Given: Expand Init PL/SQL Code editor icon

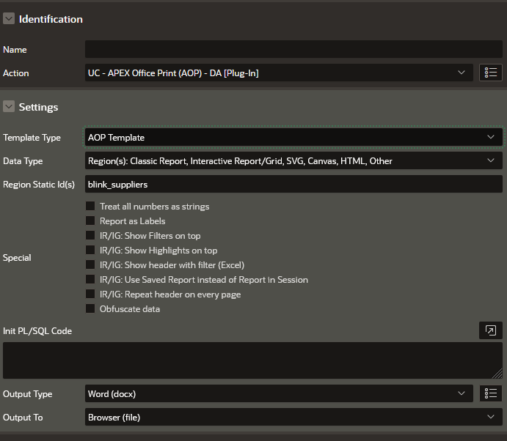Looking at the screenshot, I should coord(491,330).
